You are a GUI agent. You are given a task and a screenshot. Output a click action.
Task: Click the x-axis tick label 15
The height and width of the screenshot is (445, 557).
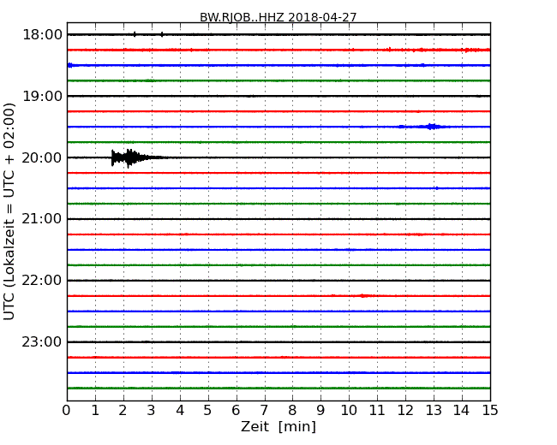tap(490, 410)
